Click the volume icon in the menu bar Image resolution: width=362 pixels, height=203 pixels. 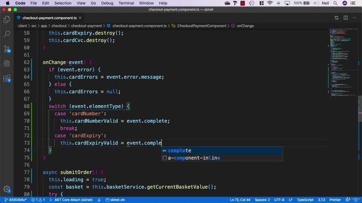[316, 3]
